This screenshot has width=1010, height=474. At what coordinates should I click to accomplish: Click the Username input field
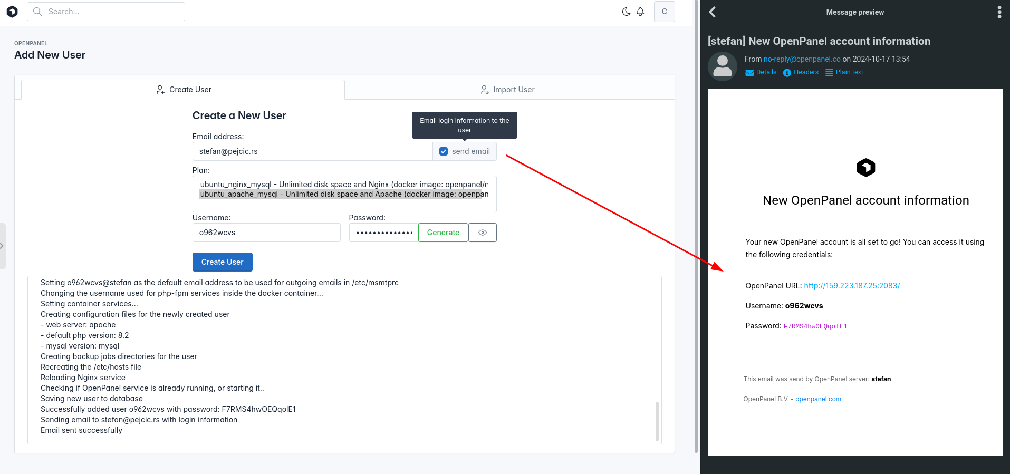click(x=266, y=233)
